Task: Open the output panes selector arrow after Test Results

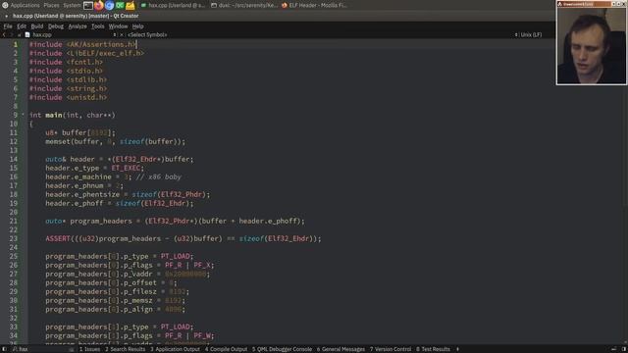Action: [x=458, y=349]
